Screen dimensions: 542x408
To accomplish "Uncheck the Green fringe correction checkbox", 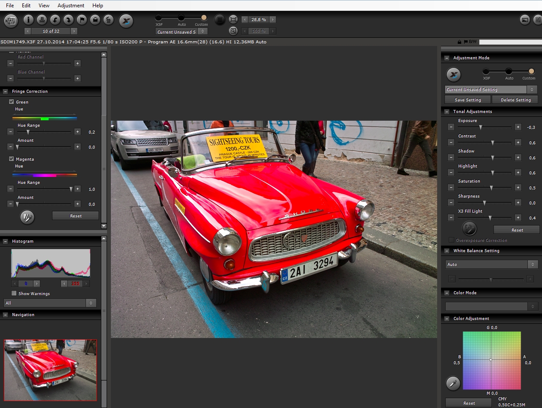I will pyautogui.click(x=12, y=102).
